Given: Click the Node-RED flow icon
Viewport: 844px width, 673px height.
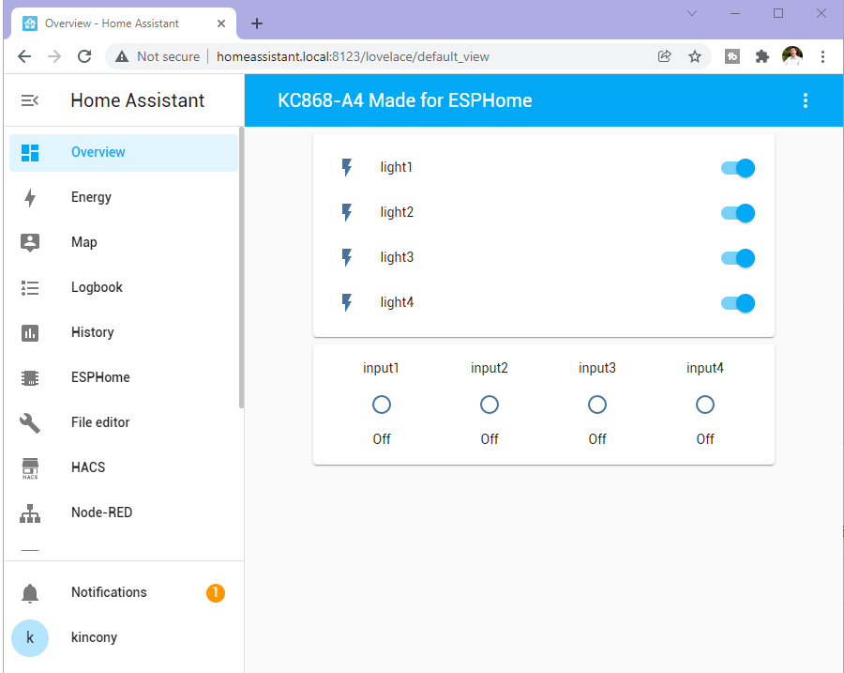Looking at the screenshot, I should [x=30, y=512].
